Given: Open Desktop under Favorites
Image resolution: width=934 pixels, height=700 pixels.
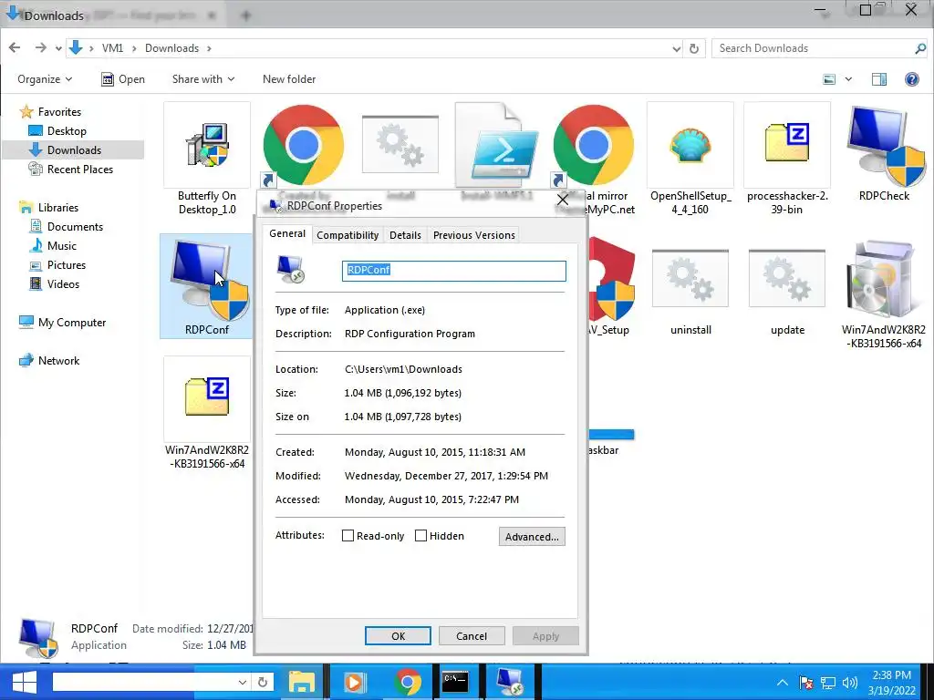Looking at the screenshot, I should pyautogui.click(x=57, y=131).
